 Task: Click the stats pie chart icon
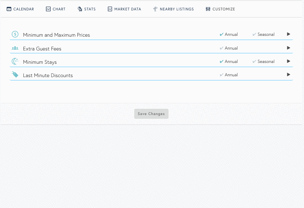click(80, 9)
